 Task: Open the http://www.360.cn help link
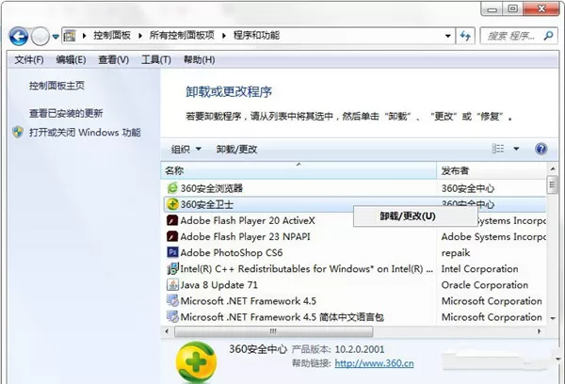pyautogui.click(x=374, y=363)
